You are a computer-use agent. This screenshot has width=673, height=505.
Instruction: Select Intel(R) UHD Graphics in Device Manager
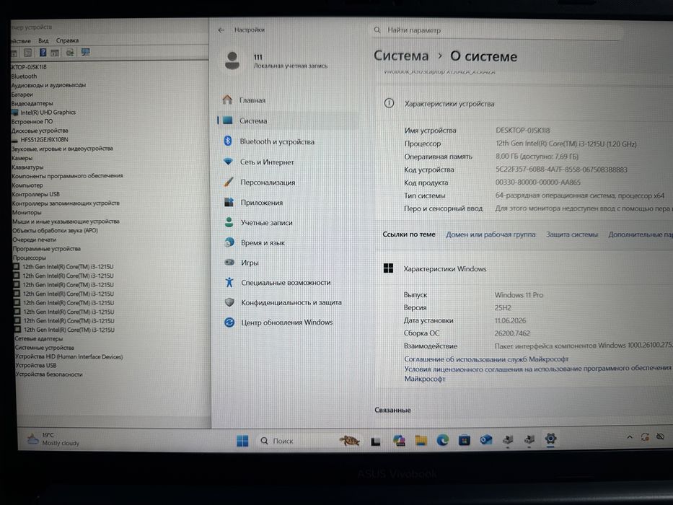click(48, 113)
